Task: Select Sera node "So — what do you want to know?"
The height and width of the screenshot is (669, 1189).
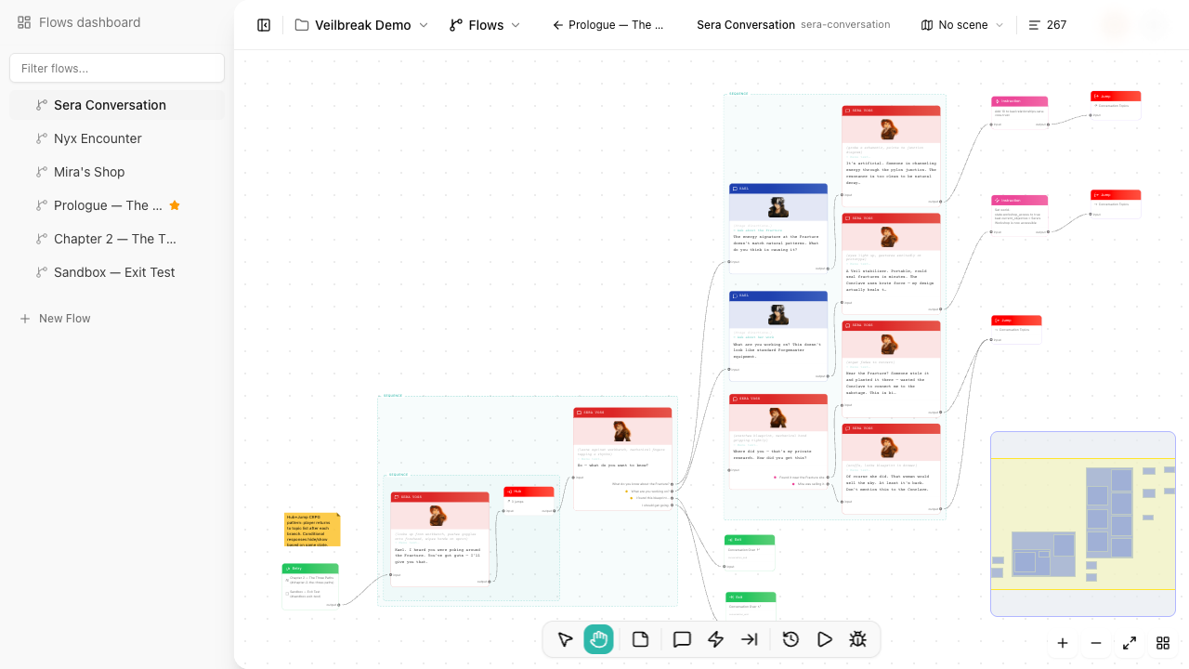Action: [622, 459]
